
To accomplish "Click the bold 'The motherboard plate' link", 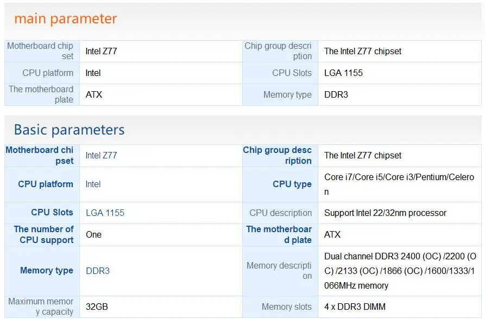I will pyautogui.click(x=279, y=234).
